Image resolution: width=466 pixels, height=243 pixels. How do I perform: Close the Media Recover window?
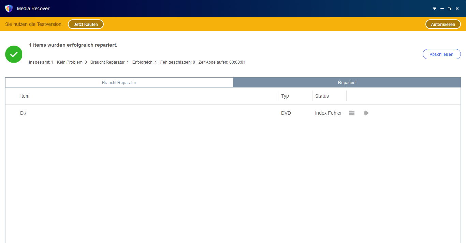pyautogui.click(x=457, y=9)
